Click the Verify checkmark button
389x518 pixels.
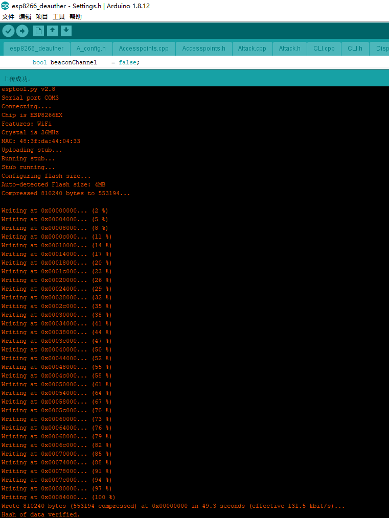click(x=8, y=31)
